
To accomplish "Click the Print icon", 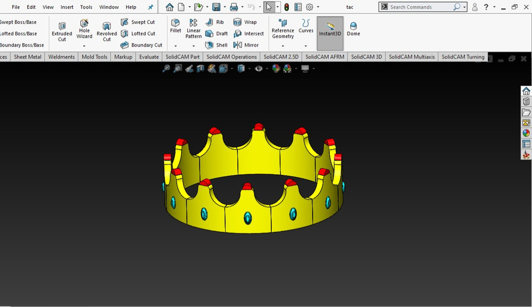I will coord(234,7).
